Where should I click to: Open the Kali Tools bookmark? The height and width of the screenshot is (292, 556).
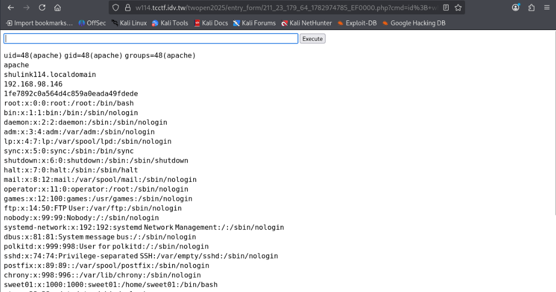[170, 23]
